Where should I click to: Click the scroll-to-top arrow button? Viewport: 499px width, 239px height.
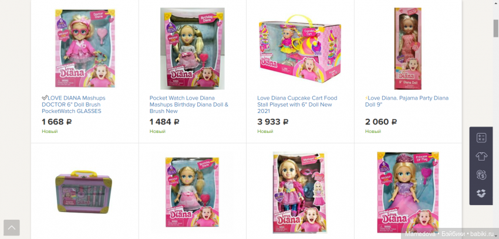[x=12, y=227]
